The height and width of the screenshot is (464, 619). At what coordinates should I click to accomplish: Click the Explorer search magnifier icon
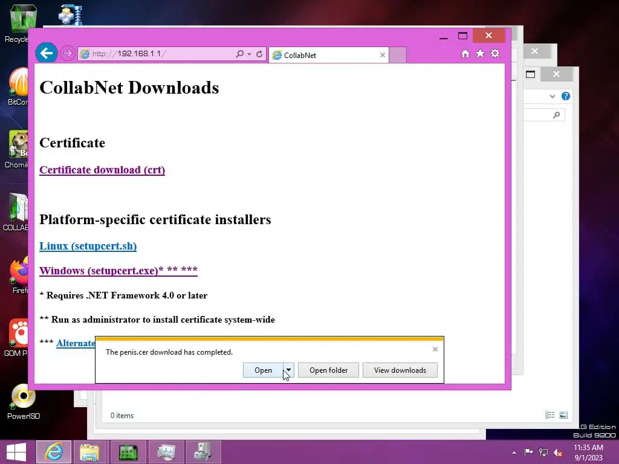(557, 115)
